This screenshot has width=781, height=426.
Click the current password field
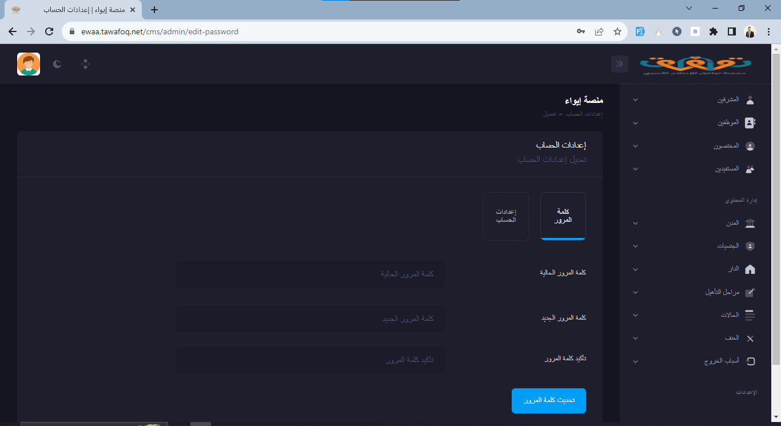(x=310, y=274)
